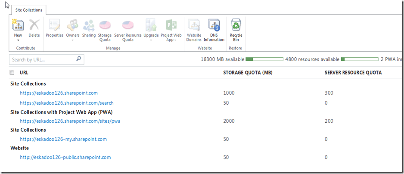Click the Website Domains icon
Image resolution: width=404 pixels, height=174 pixels.
tap(194, 25)
